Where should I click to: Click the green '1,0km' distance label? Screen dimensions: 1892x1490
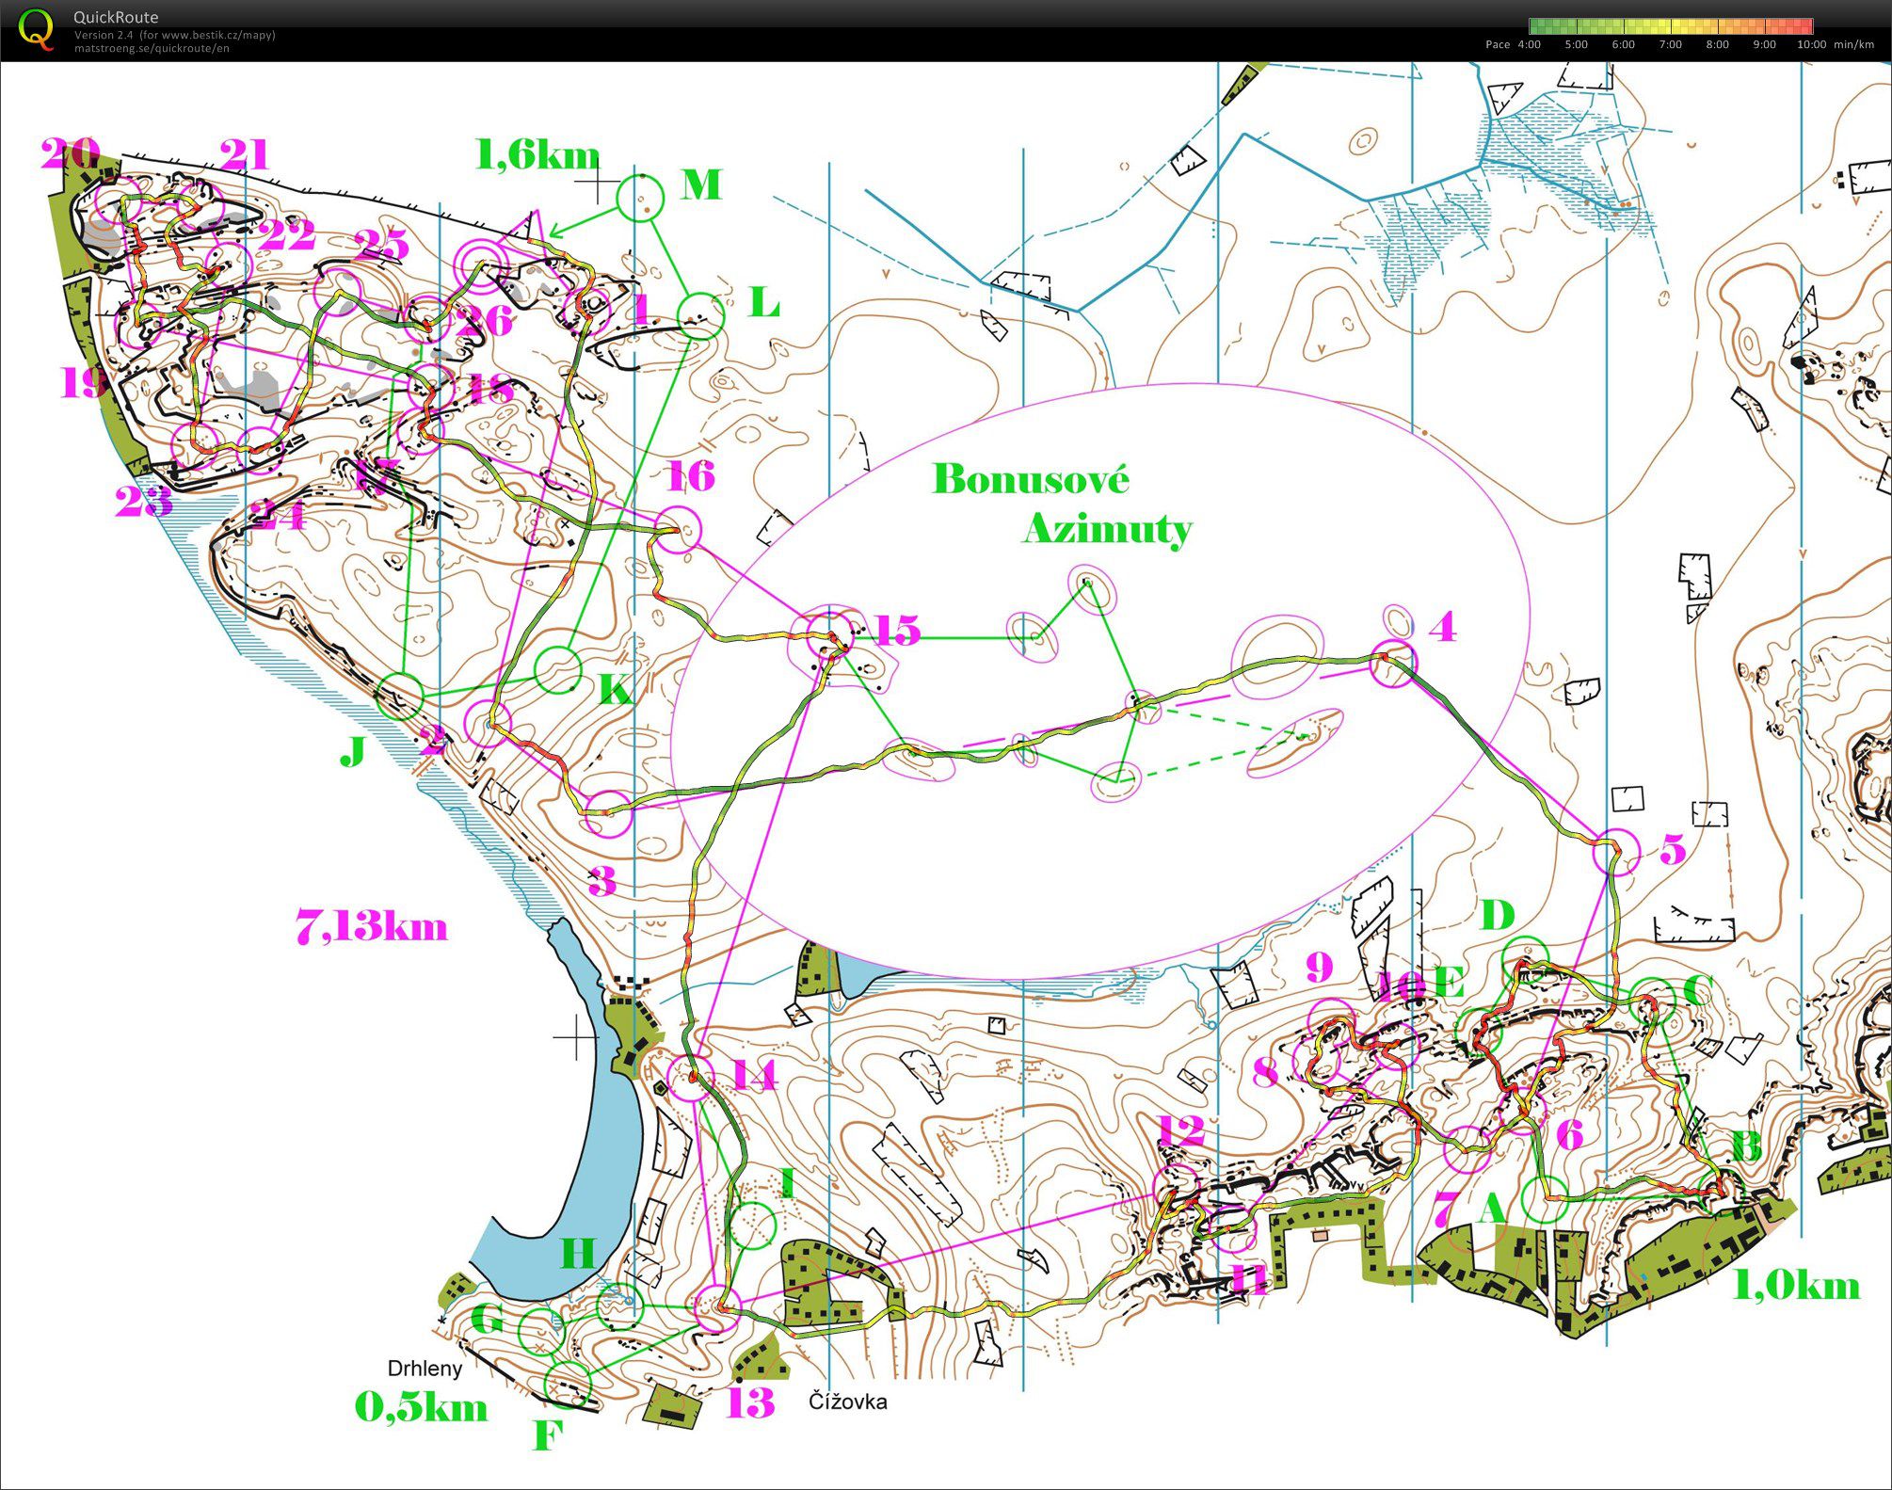point(1796,1285)
